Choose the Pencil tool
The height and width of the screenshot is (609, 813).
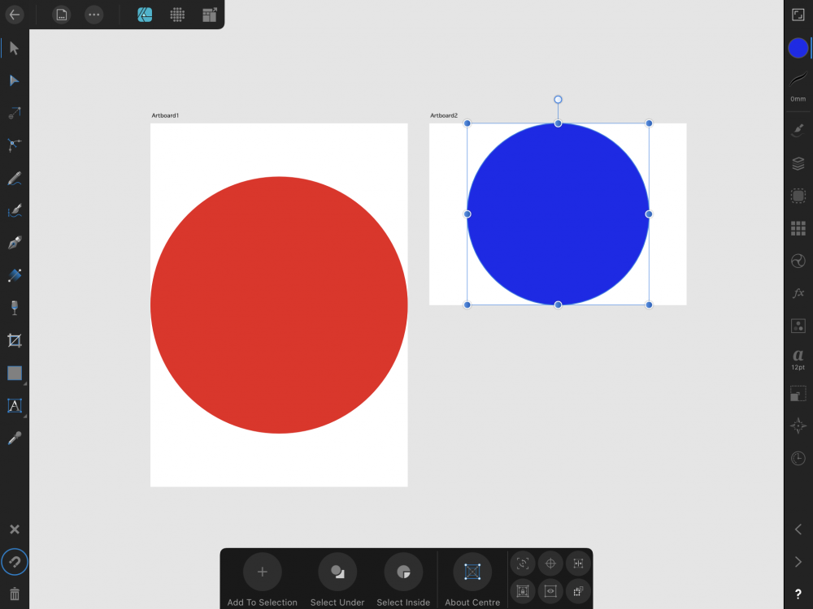pyautogui.click(x=14, y=177)
